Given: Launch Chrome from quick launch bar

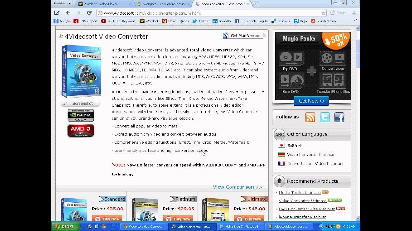Looking at the screenshot, I should pos(104,227).
